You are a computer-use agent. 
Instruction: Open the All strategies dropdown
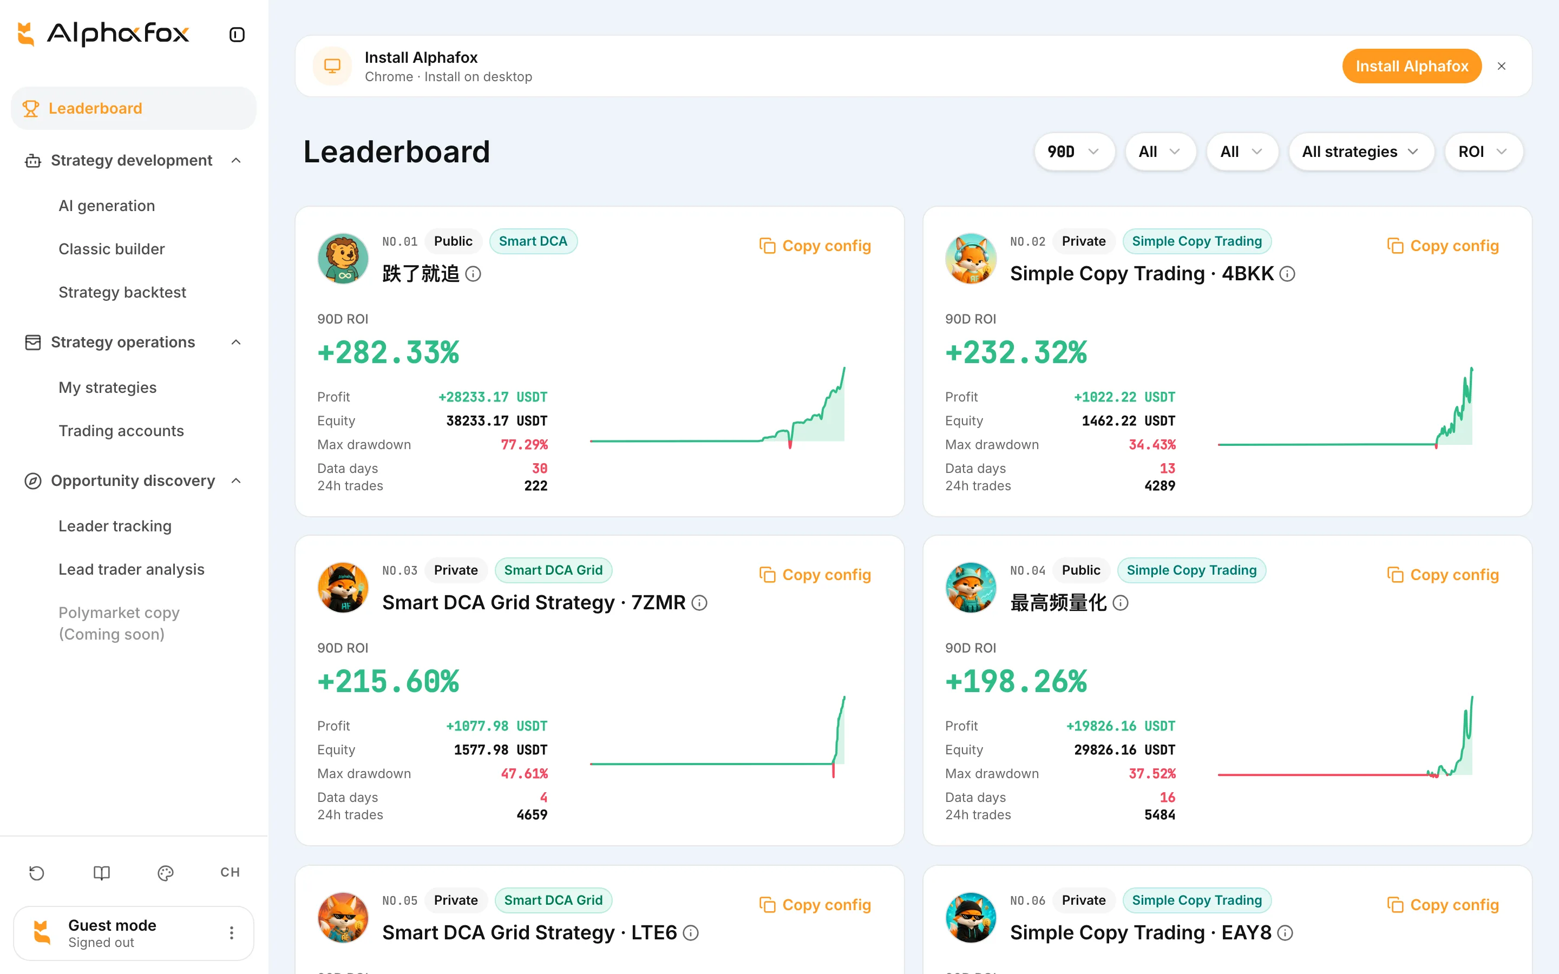click(1361, 152)
